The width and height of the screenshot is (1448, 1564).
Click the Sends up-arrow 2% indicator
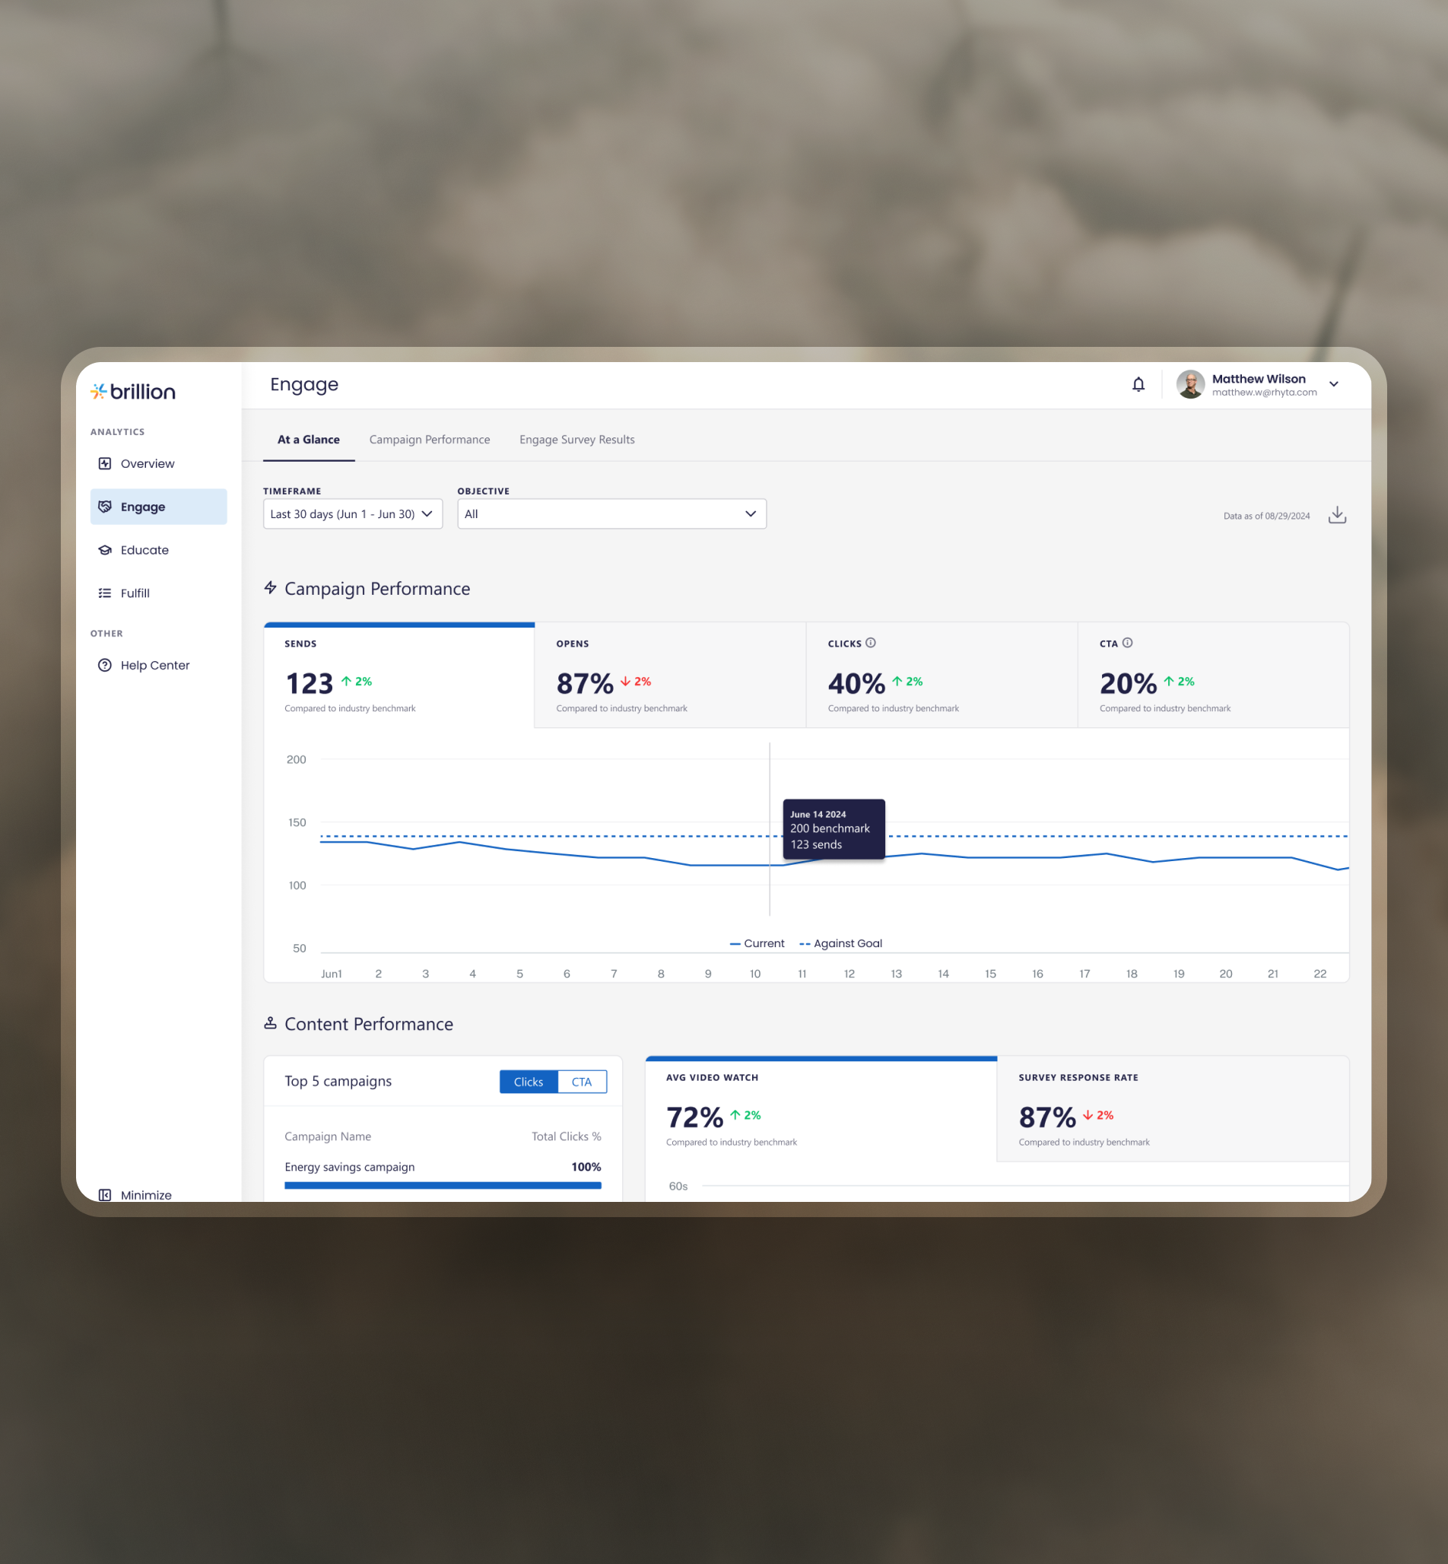(357, 682)
